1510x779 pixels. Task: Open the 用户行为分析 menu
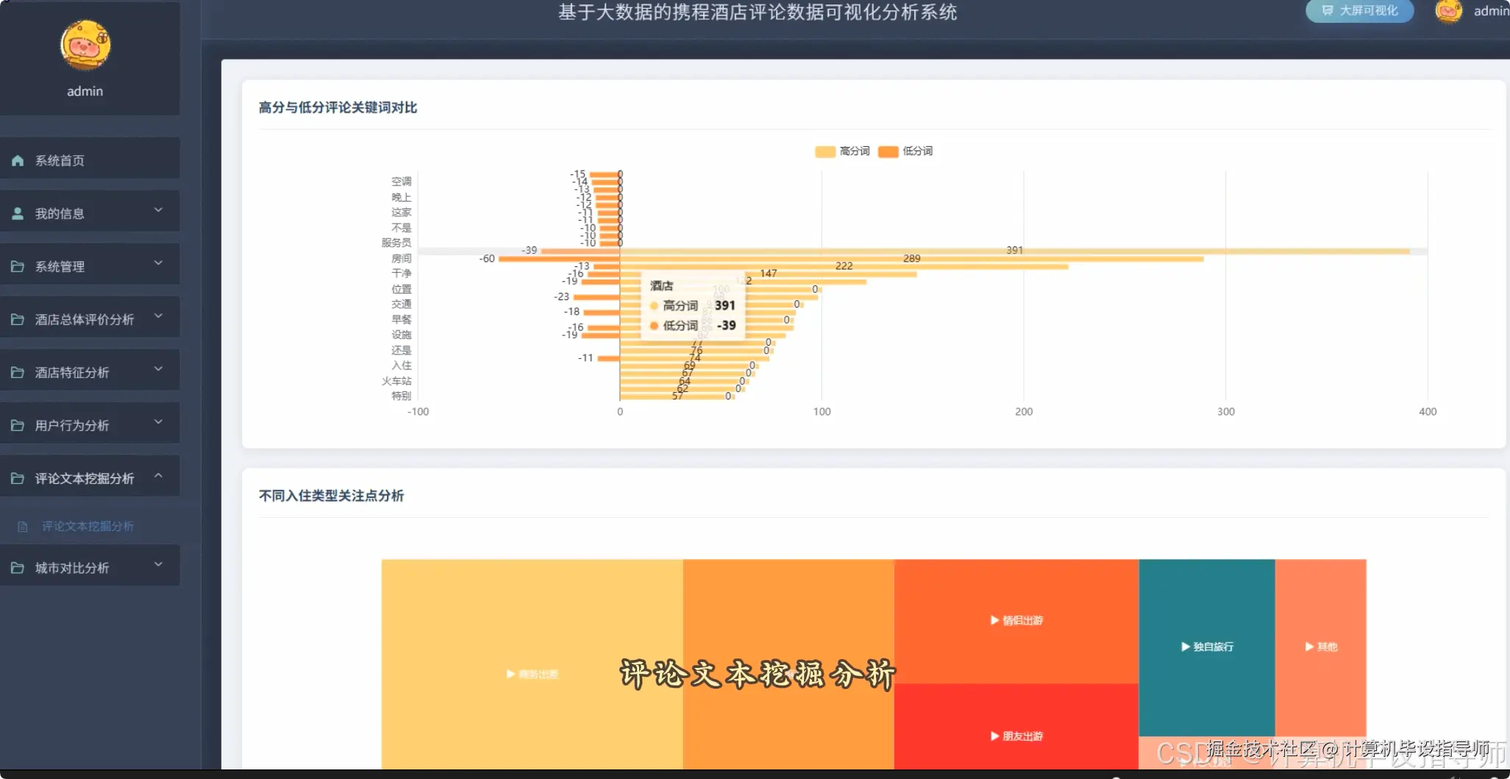[x=90, y=422]
